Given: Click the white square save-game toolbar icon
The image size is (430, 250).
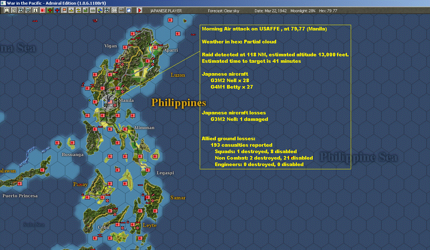Looking at the screenshot, I should [6, 10].
